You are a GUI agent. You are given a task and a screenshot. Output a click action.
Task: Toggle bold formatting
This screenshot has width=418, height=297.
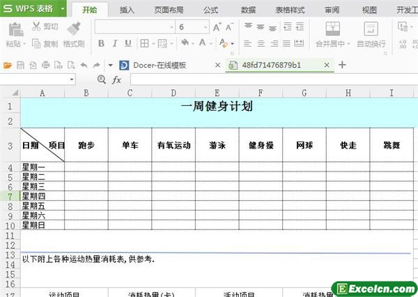pyautogui.click(x=100, y=43)
